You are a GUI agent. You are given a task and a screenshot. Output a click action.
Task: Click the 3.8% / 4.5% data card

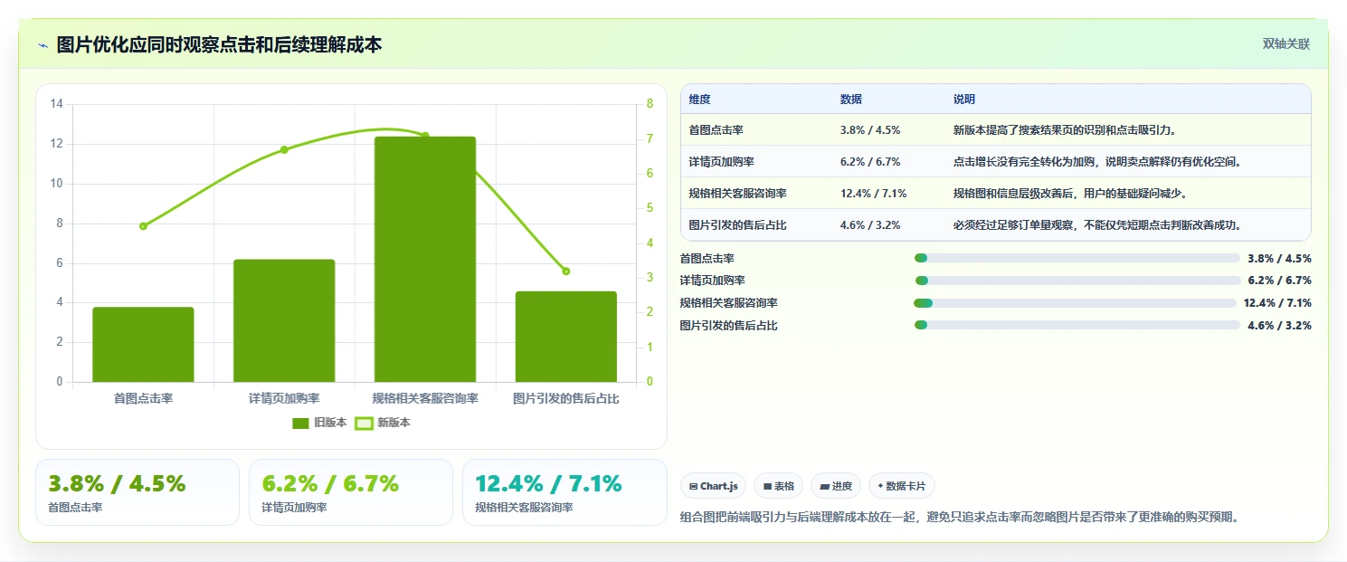138,492
